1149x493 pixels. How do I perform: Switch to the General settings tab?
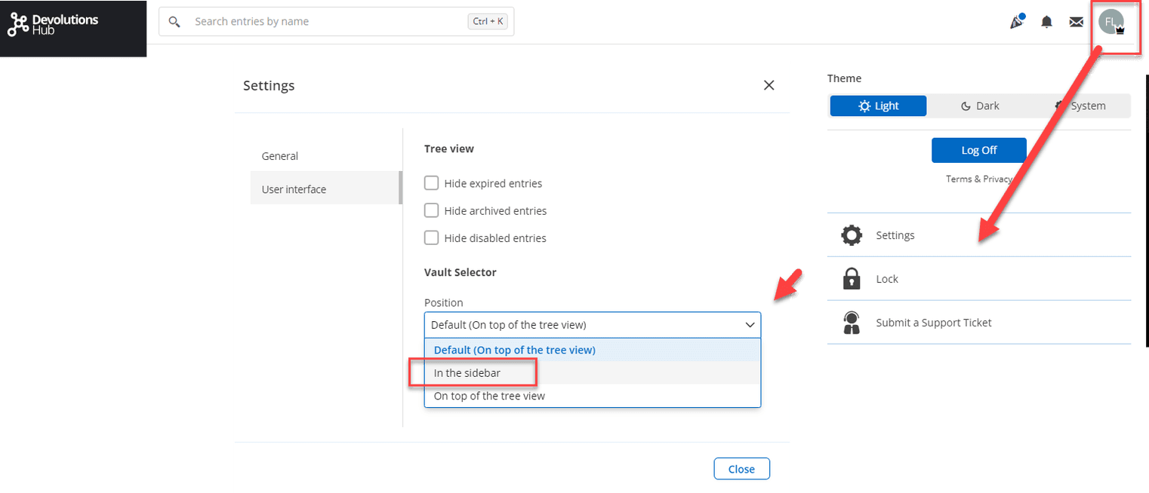[280, 156]
